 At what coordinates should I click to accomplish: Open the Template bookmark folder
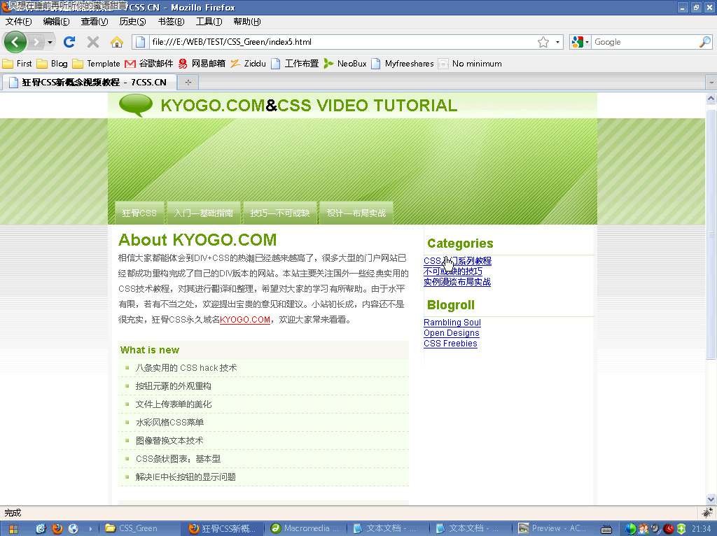97,64
